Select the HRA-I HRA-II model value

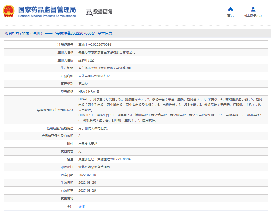(89, 92)
